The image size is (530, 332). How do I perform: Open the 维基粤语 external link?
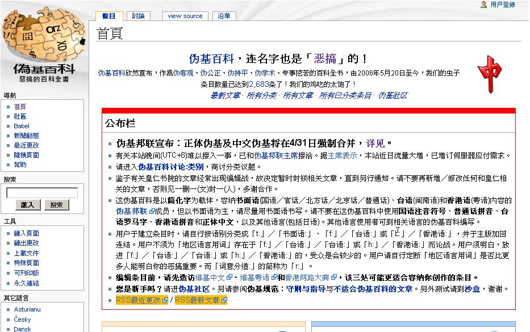(x=255, y=278)
